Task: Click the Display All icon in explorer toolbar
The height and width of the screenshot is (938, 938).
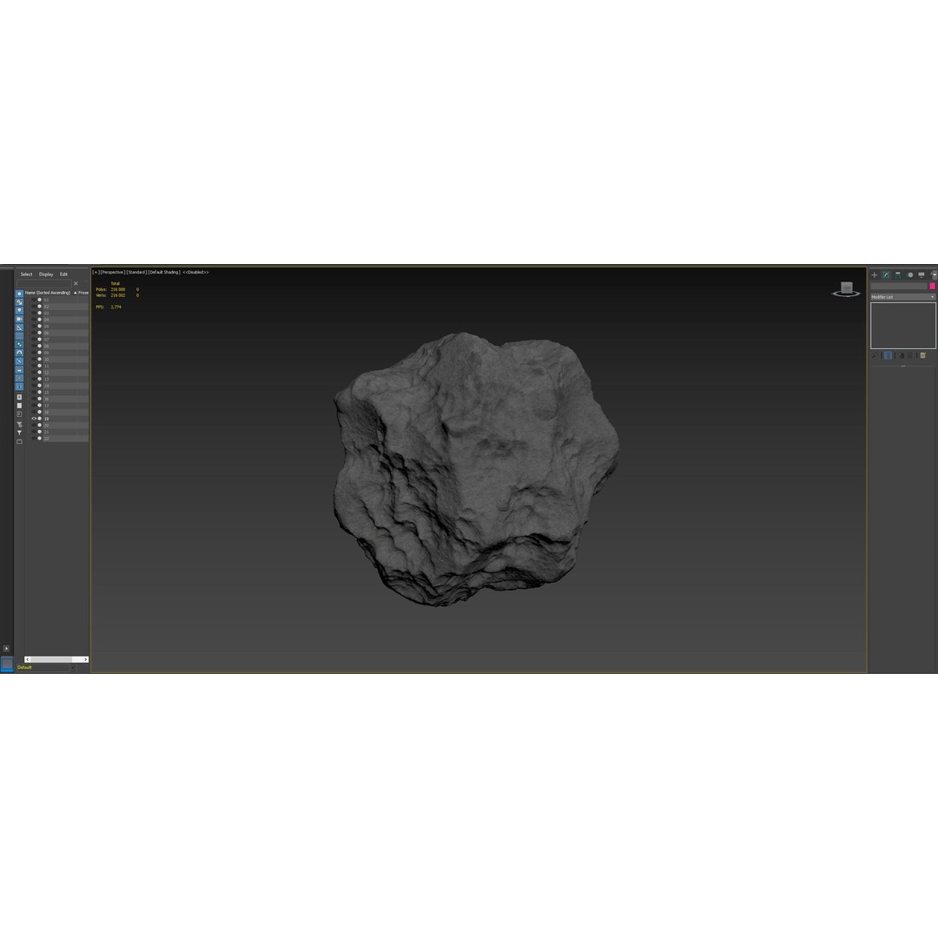Action: pos(19,397)
